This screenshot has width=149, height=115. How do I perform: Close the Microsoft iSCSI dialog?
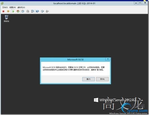coord(108,59)
